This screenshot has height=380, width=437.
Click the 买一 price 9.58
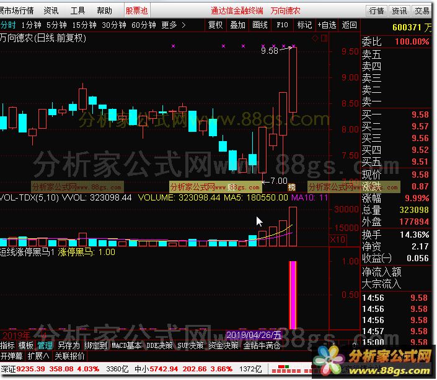[x=420, y=114]
